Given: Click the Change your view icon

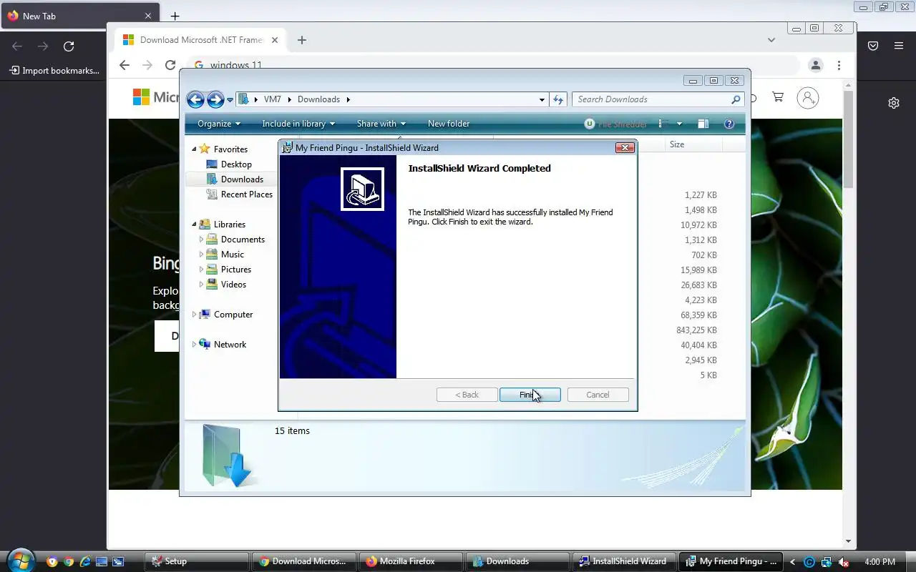Looking at the screenshot, I should [664, 124].
